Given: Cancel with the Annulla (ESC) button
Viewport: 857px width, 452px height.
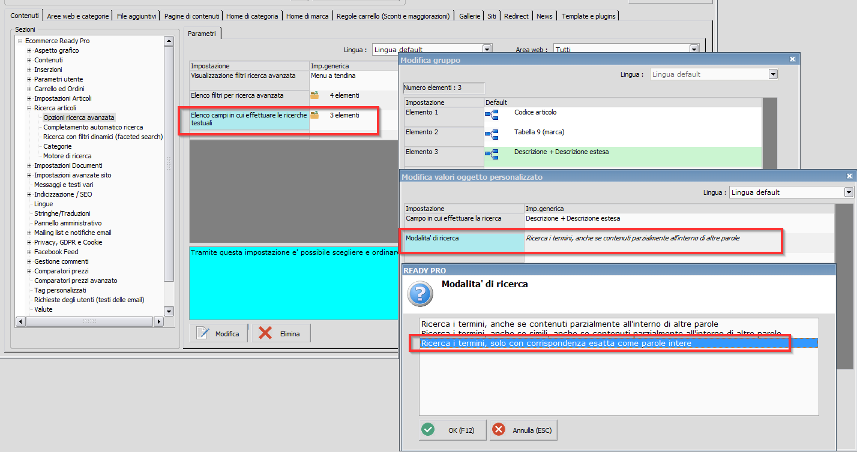Looking at the screenshot, I should [x=523, y=430].
